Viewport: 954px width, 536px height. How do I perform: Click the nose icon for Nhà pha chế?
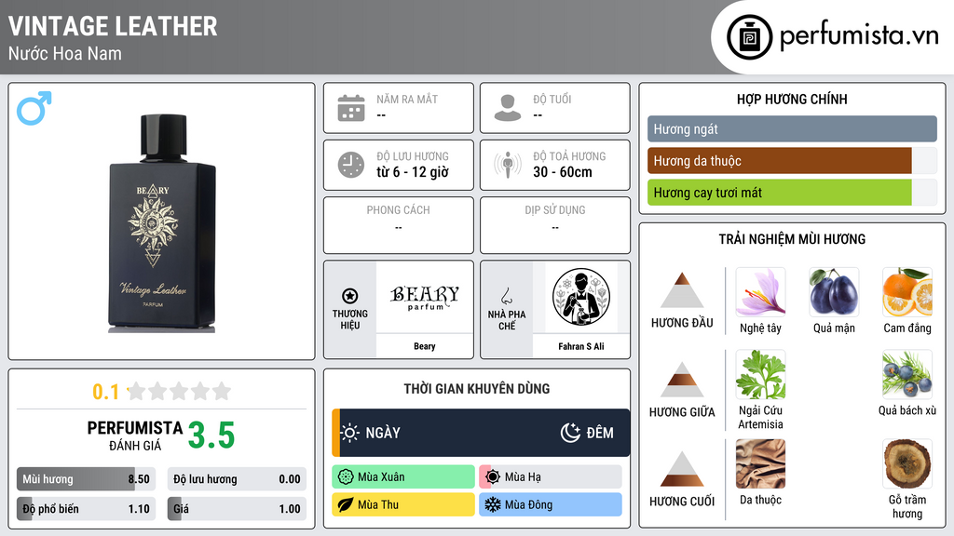506,296
